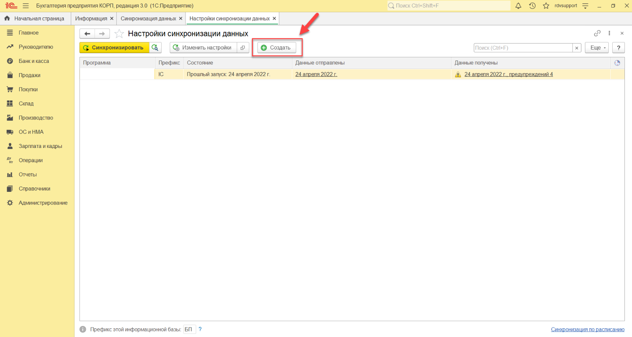The width and height of the screenshot is (632, 337).
Task: Click the magnifier icon beside Синхронизировать
Action: (x=155, y=47)
